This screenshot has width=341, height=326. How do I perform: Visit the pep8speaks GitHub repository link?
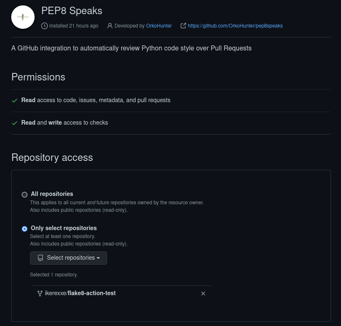pos(235,26)
